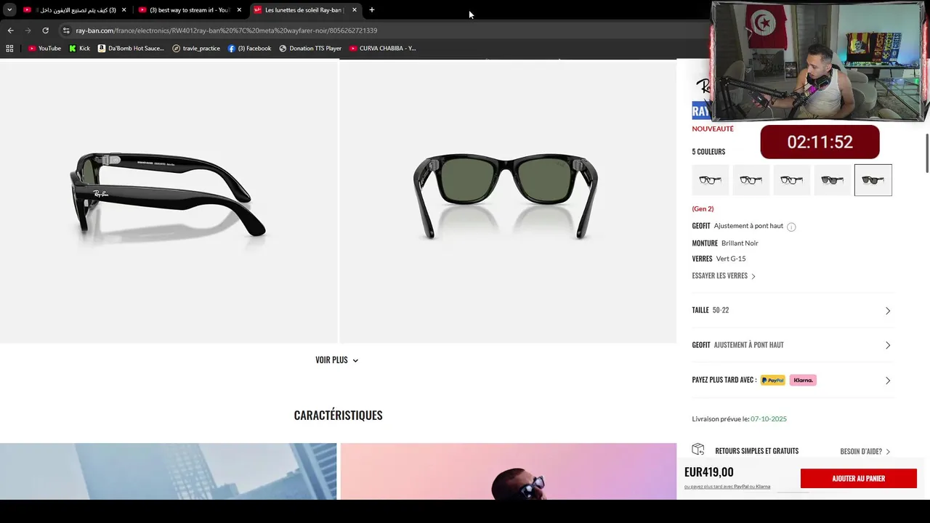Click the '5 couleurs' label
This screenshot has height=523, width=930.
point(708,152)
